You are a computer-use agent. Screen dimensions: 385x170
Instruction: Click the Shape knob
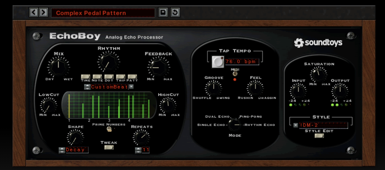click(x=75, y=138)
